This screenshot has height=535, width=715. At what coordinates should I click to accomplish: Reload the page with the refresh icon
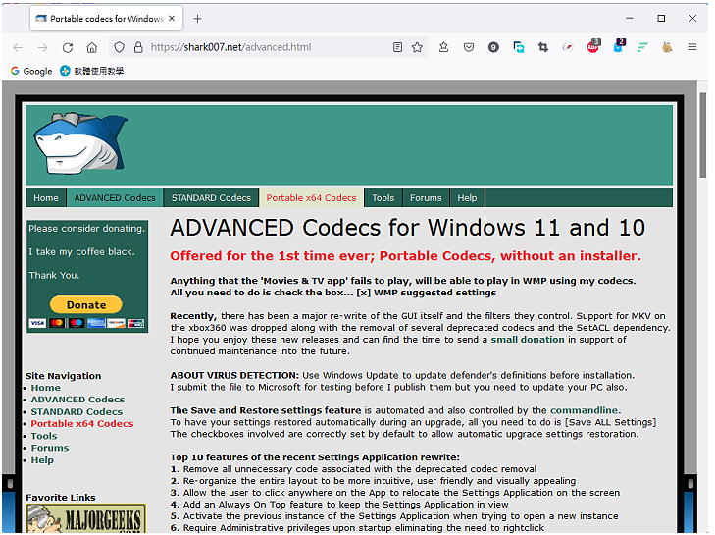coord(68,47)
